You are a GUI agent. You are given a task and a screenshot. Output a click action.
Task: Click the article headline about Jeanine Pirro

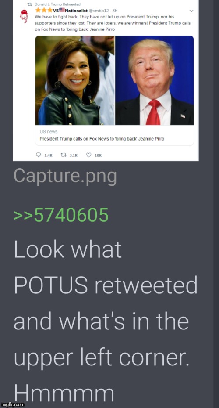pyautogui.click(x=102, y=139)
